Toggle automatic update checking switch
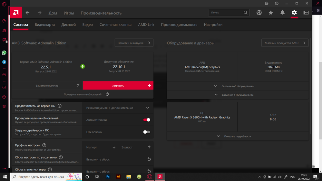 [x=147, y=120]
